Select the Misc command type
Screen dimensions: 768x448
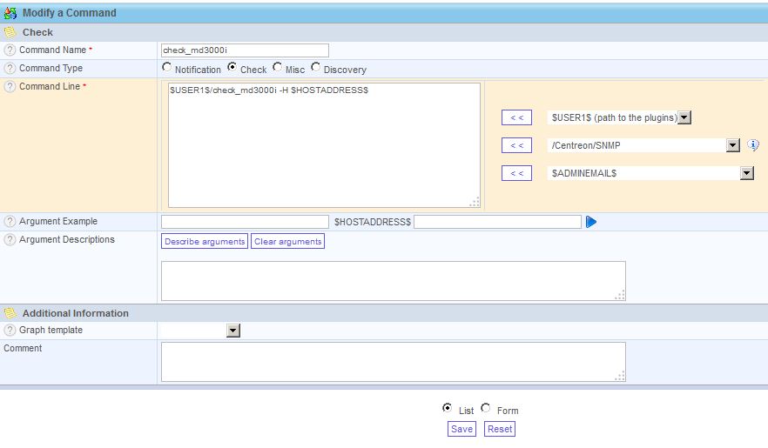pos(278,67)
